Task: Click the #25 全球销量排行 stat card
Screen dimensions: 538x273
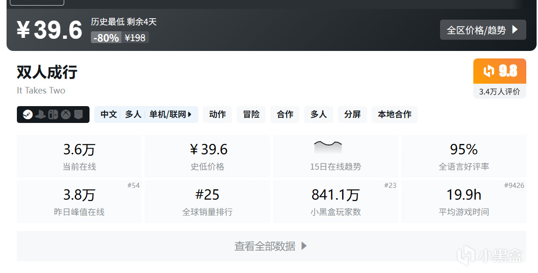Action: 207,201
